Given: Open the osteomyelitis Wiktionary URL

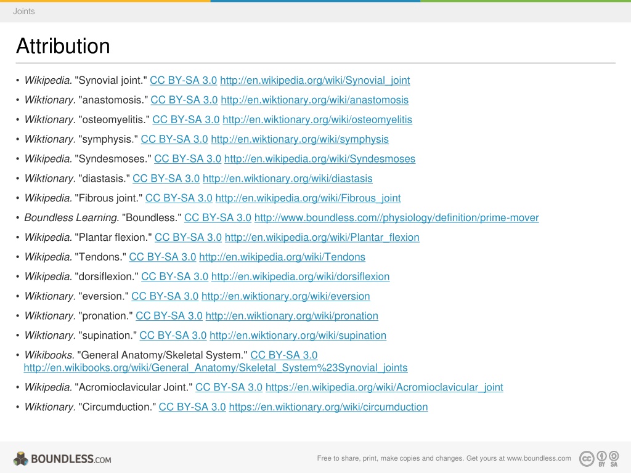Looking at the screenshot, I should tap(317, 120).
